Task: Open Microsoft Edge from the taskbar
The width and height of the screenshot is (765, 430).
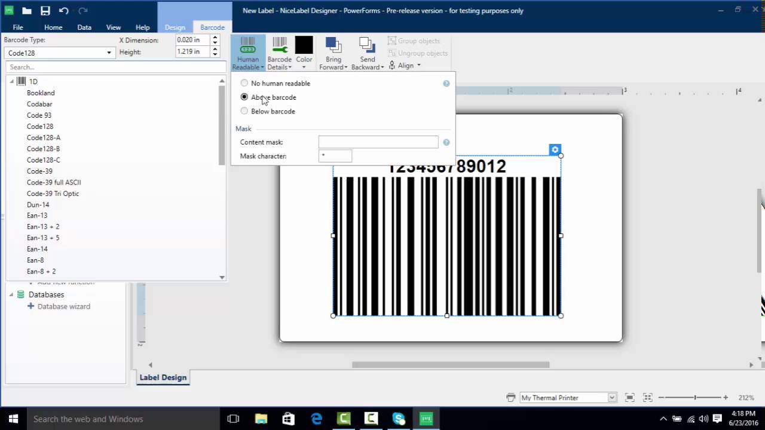Action: (x=316, y=419)
